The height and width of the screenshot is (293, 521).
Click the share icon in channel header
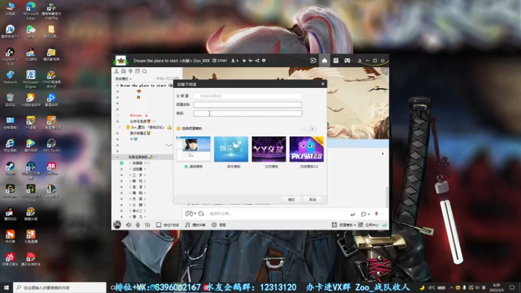click(257, 61)
